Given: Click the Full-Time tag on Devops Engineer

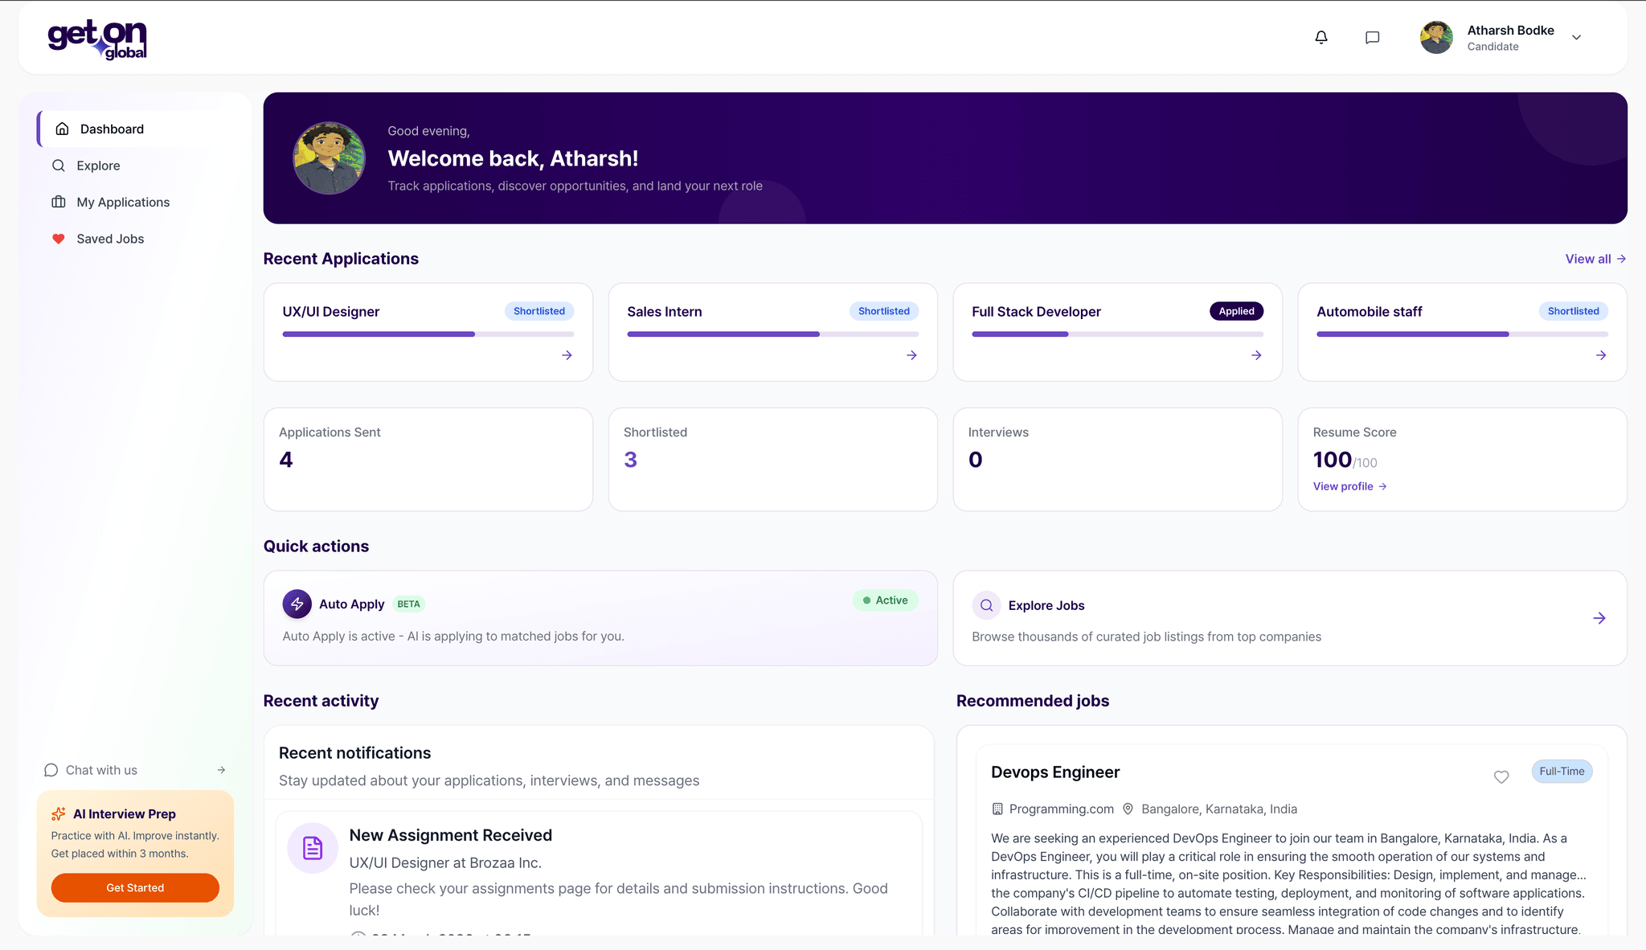Looking at the screenshot, I should (x=1562, y=771).
